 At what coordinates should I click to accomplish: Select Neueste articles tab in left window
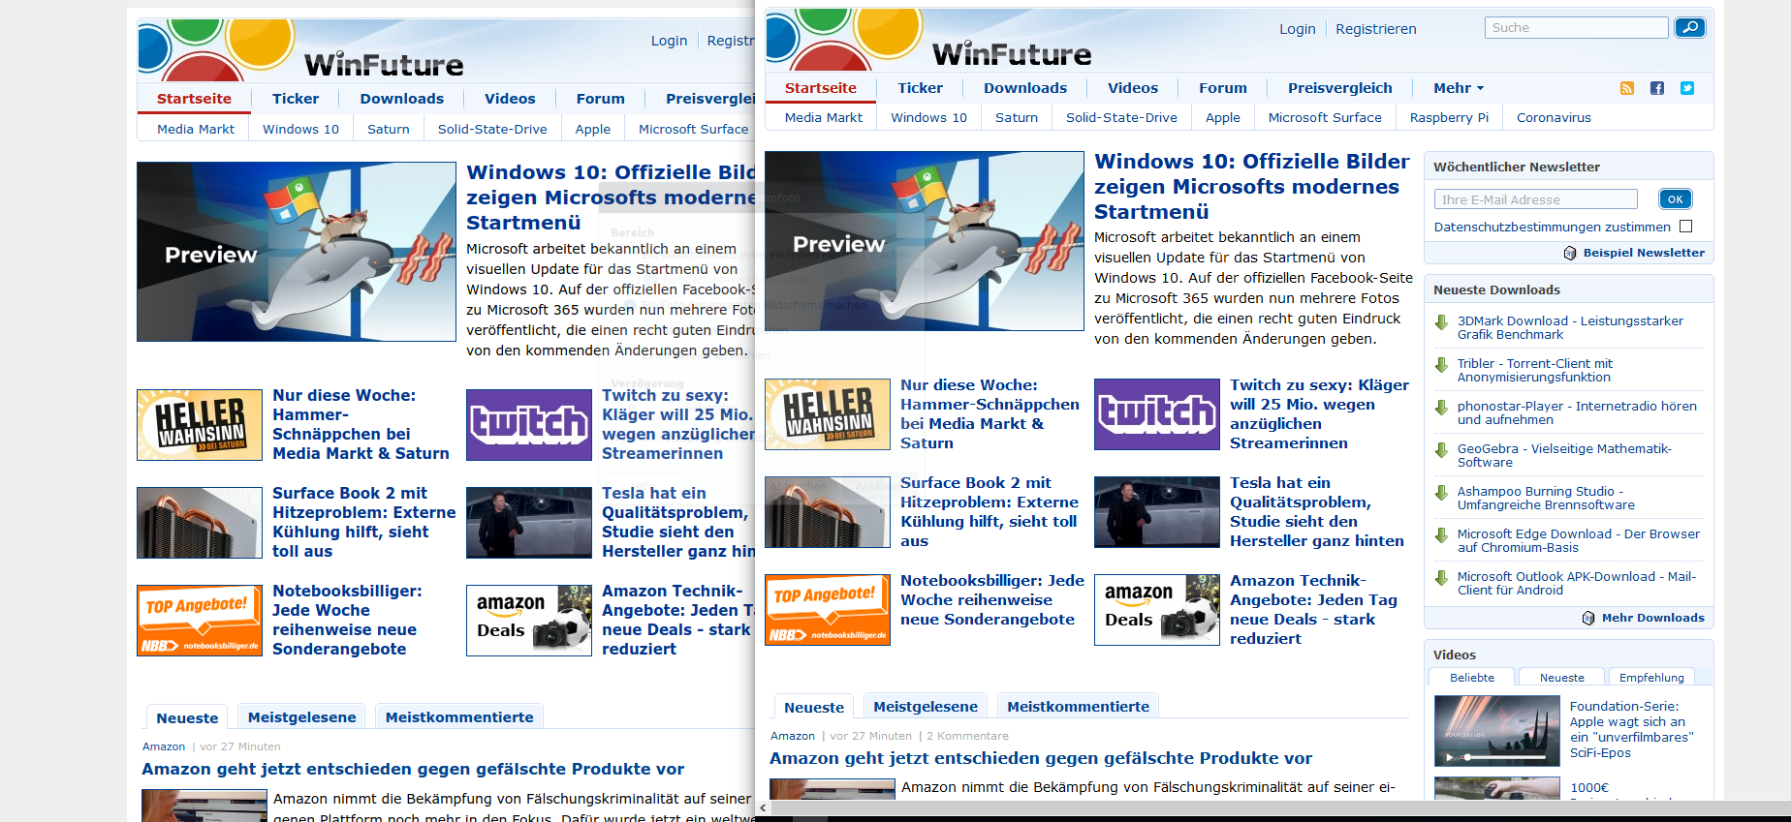187,717
